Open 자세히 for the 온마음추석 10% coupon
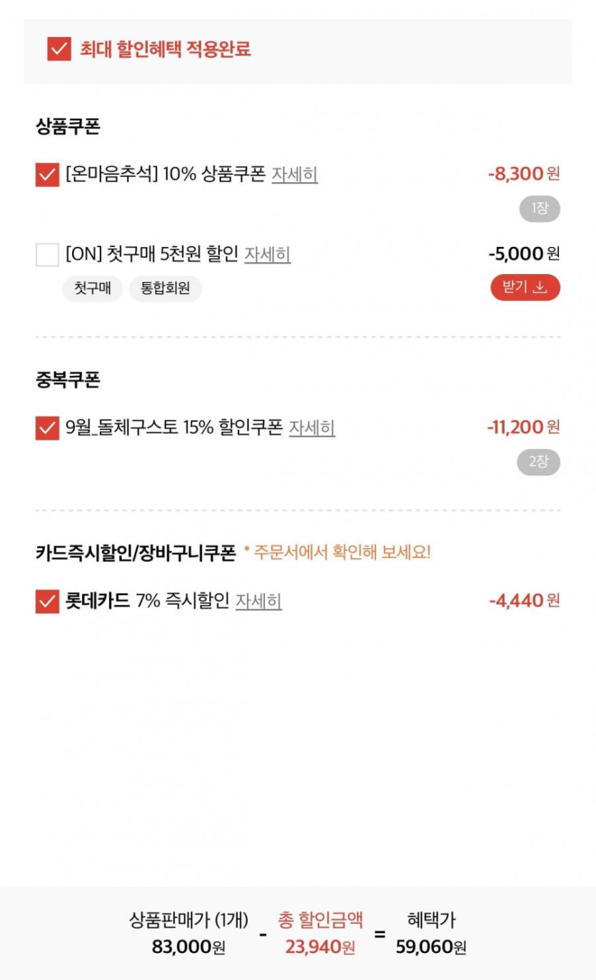 pos(294,174)
